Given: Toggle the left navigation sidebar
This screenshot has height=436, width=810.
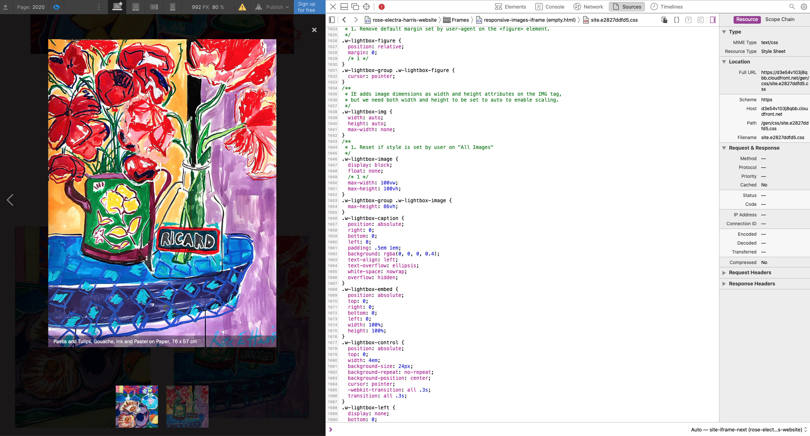Looking at the screenshot, I should click(x=332, y=20).
